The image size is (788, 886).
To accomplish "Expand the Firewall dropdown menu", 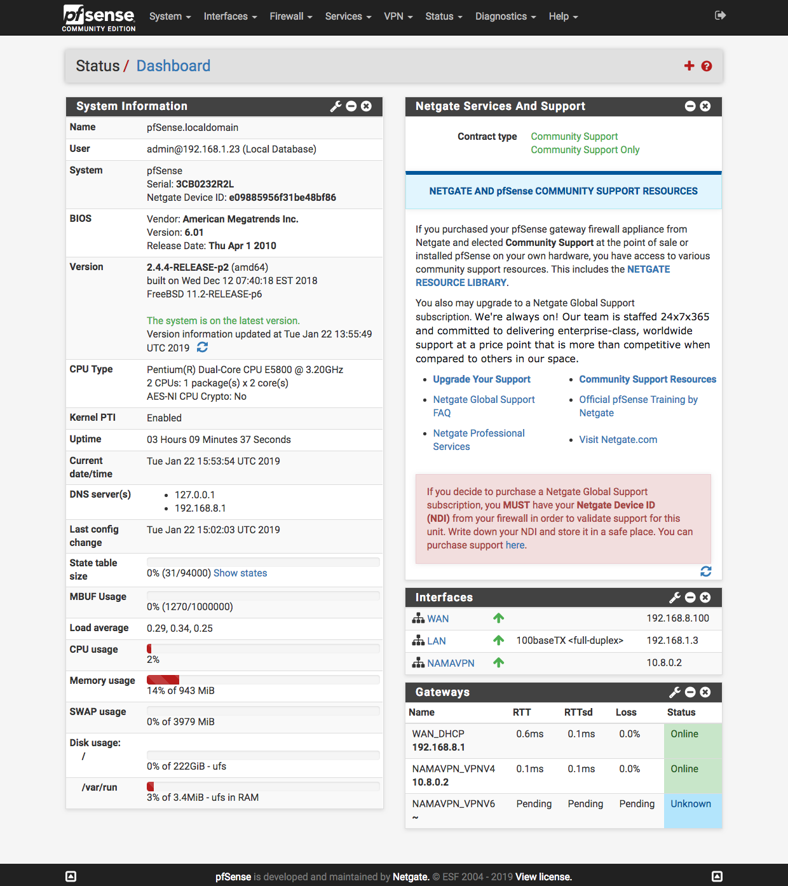I will tap(290, 17).
